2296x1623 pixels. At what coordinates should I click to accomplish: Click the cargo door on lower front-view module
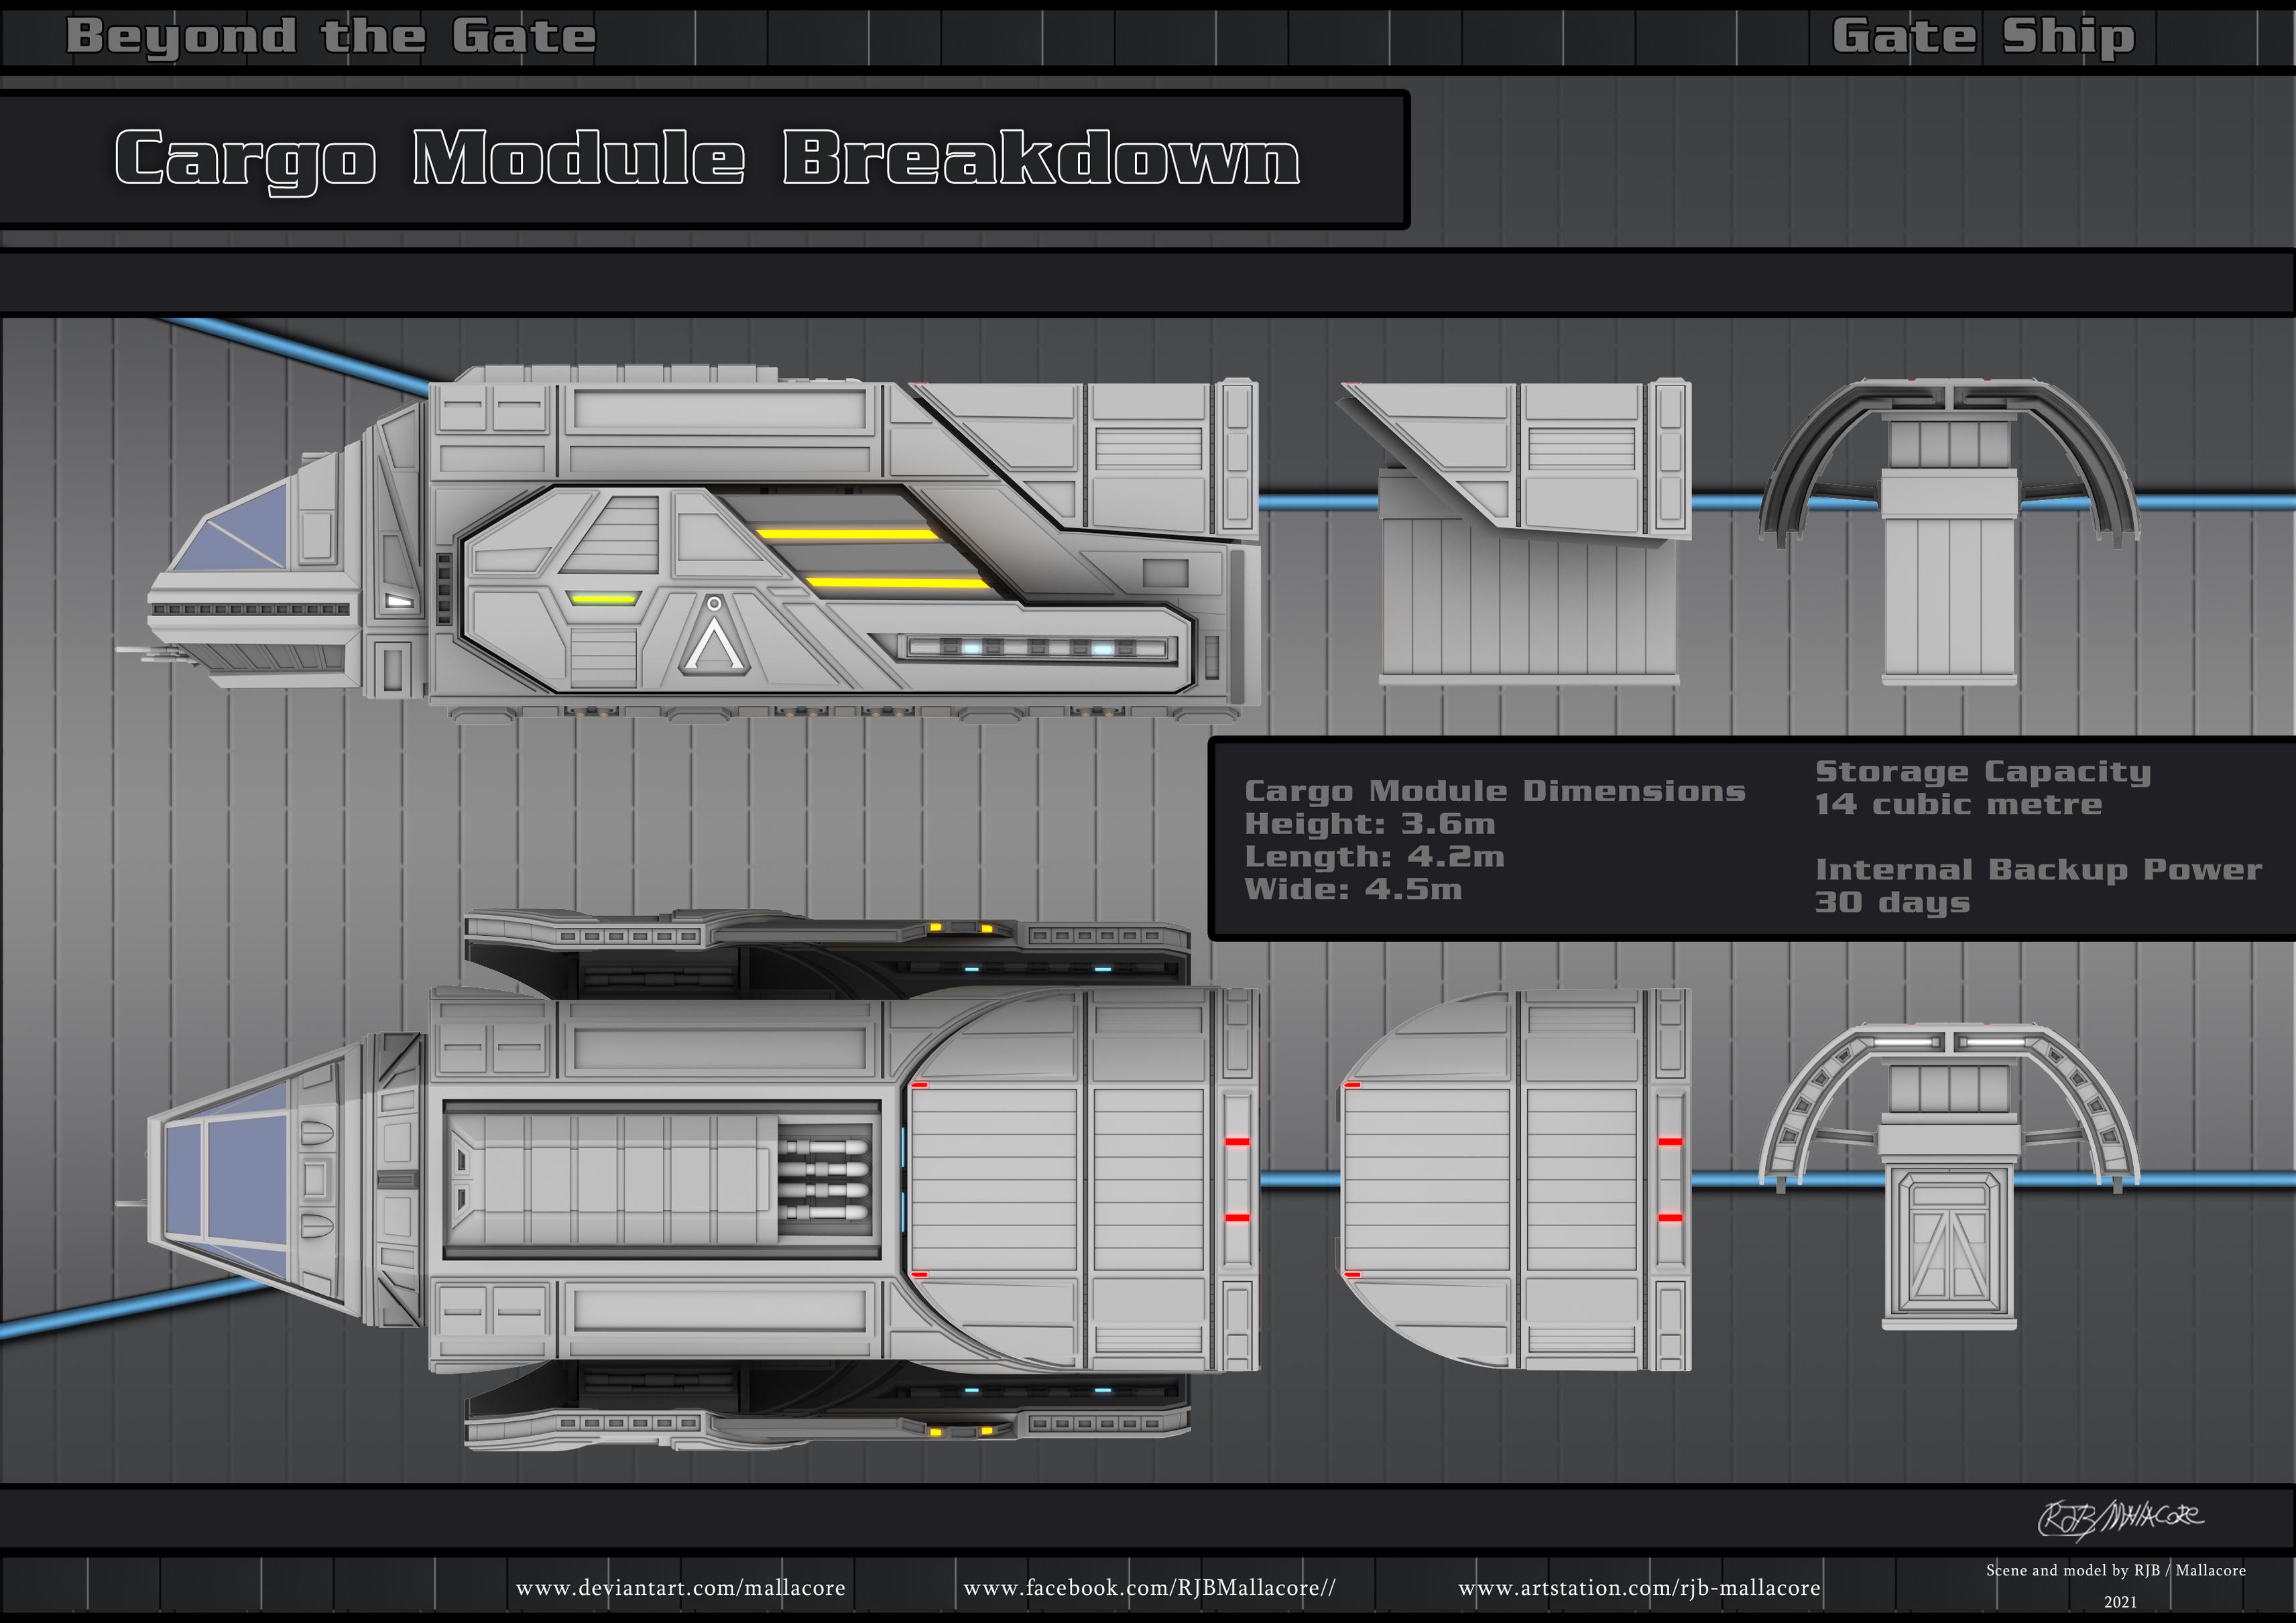1949,1241
